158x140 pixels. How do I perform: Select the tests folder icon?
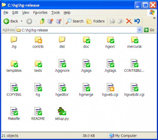38,64
